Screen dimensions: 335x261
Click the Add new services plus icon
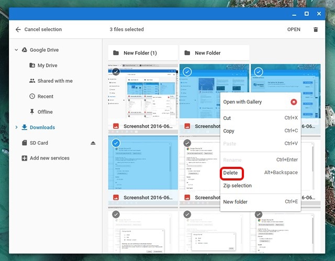coord(25,158)
